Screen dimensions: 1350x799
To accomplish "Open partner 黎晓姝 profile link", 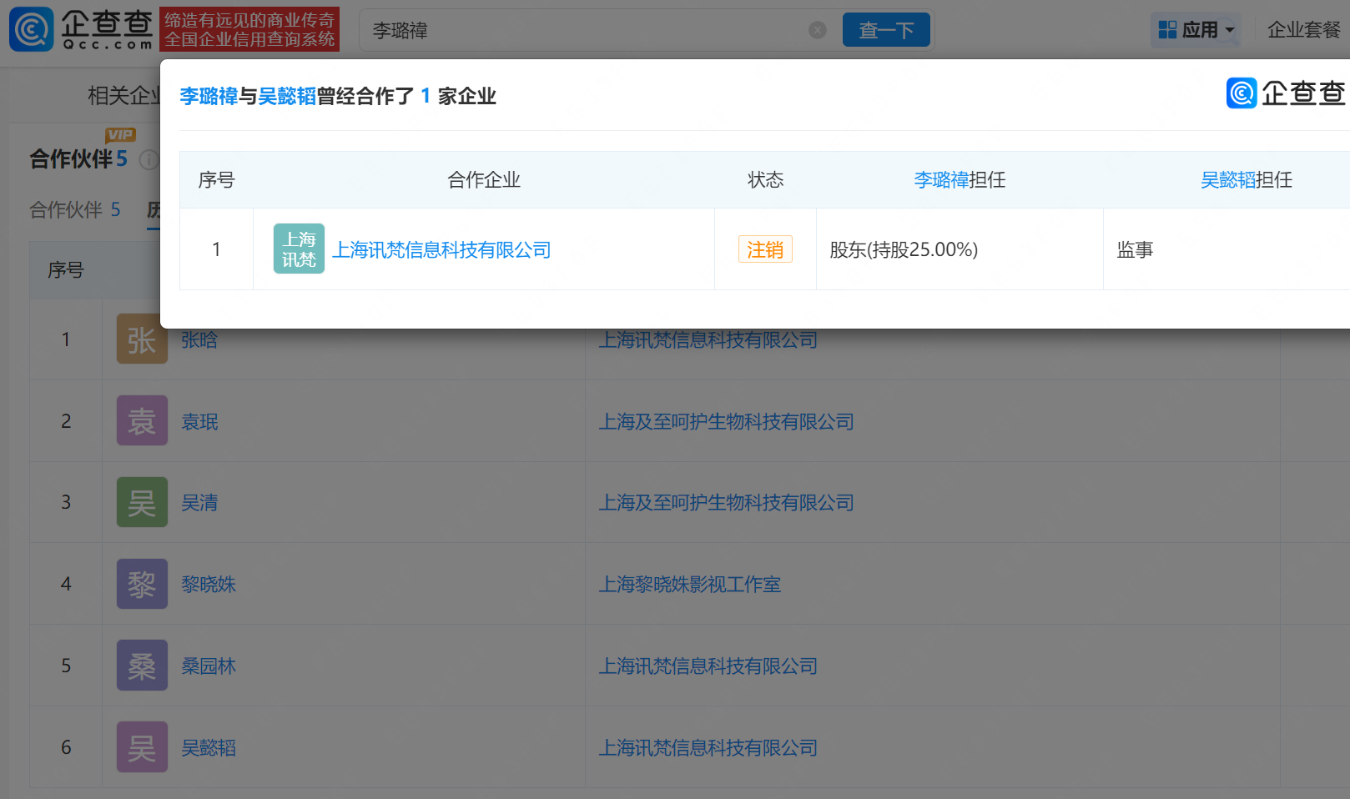I will (209, 584).
